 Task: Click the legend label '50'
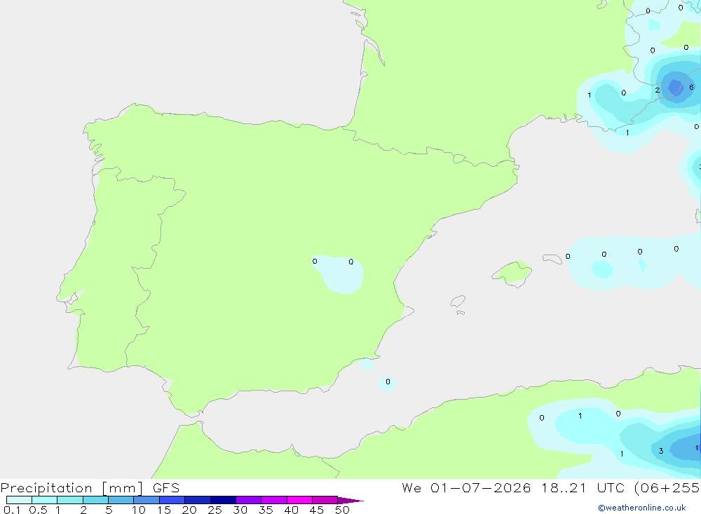click(x=342, y=510)
